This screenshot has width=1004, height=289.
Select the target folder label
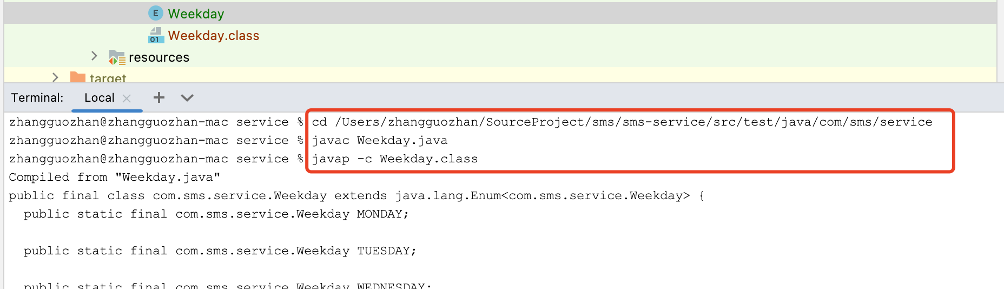point(108,78)
